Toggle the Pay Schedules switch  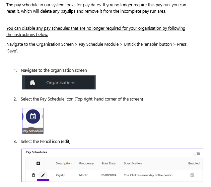coord(197,154)
